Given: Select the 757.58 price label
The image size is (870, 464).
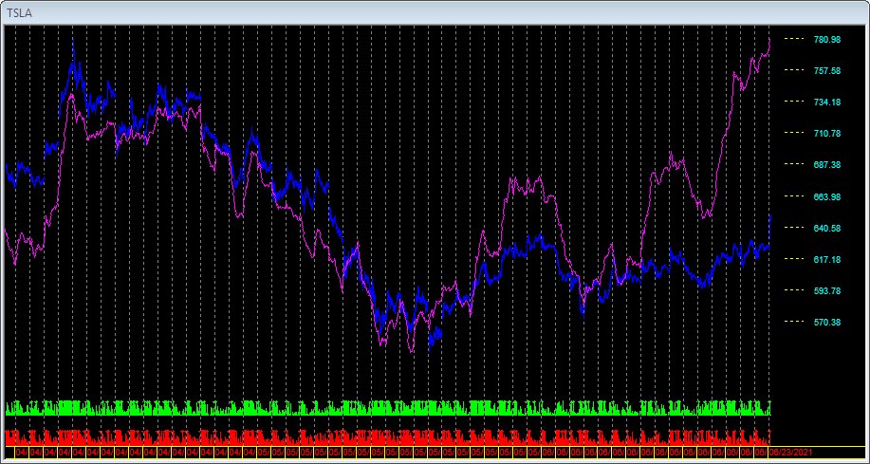Looking at the screenshot, I should 827,70.
